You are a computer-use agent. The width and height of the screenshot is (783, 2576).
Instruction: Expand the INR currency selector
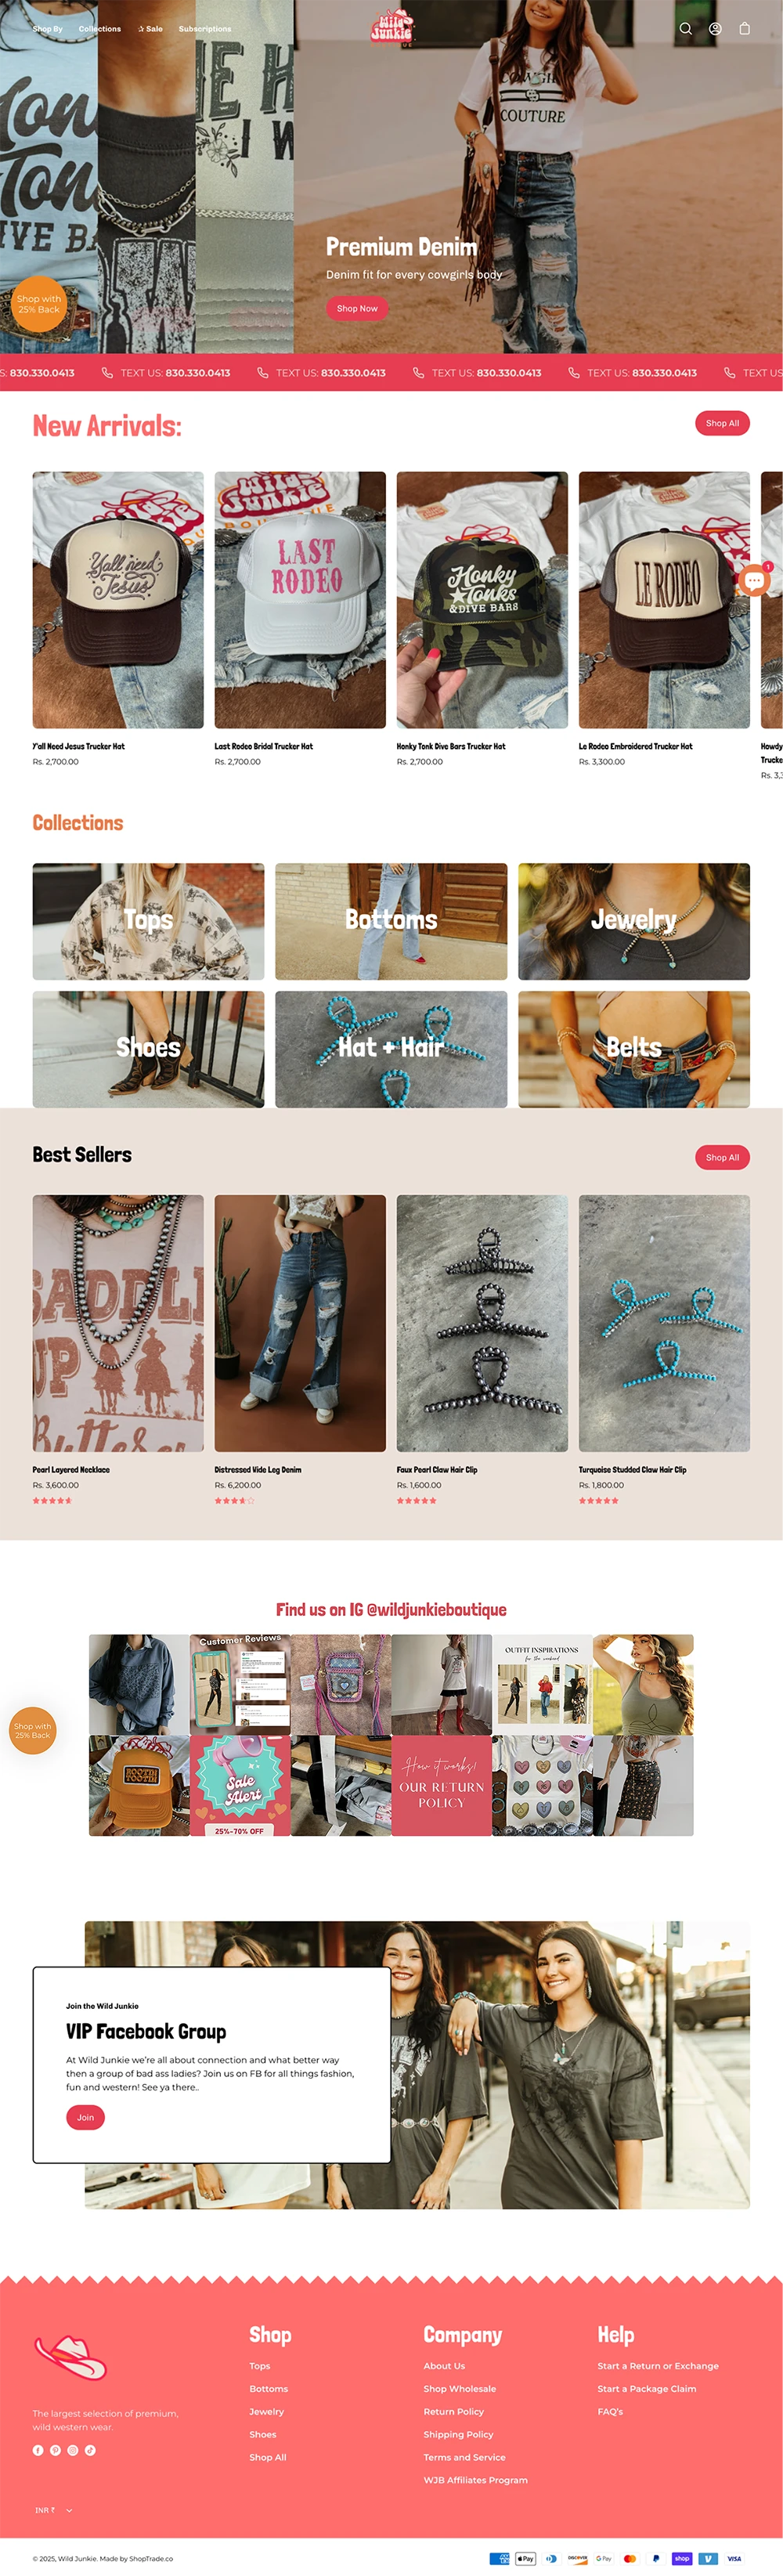coord(53,2510)
